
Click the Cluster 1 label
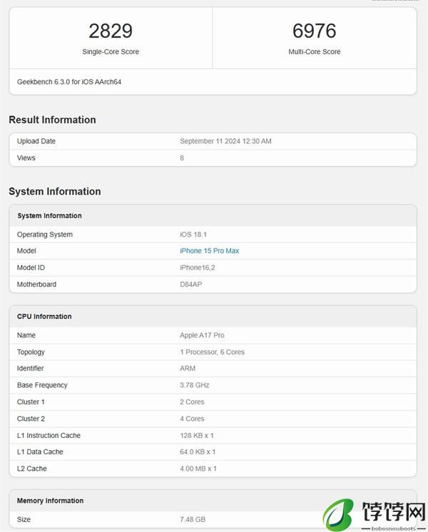point(31,402)
